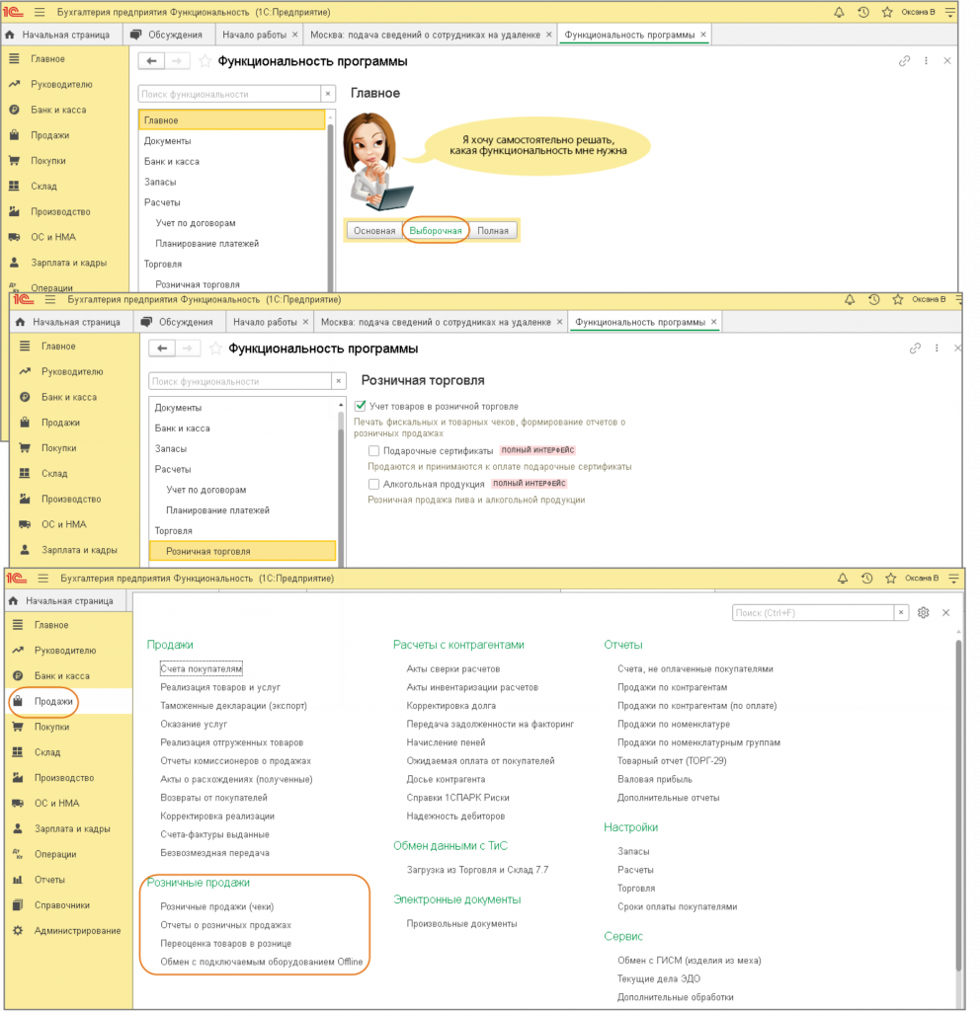This screenshot has height=1011, width=980.
Task: Click the favorite star in the Розничная торговля window
Action: pyautogui.click(x=214, y=349)
